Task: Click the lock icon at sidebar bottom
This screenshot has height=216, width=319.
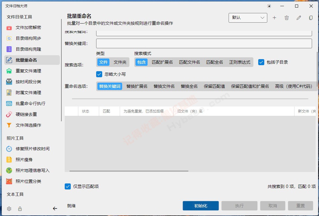Action: [x=20, y=209]
